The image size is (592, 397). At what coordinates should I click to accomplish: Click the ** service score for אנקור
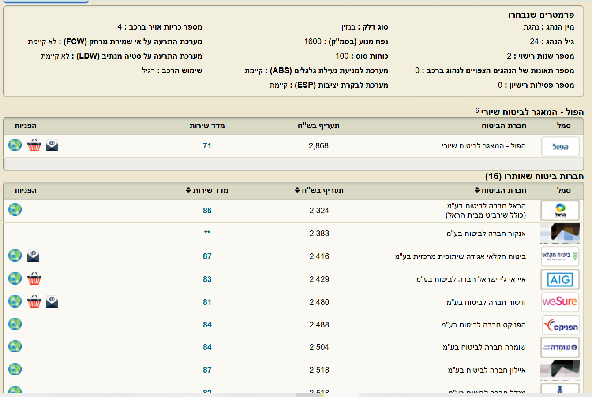[x=207, y=233]
